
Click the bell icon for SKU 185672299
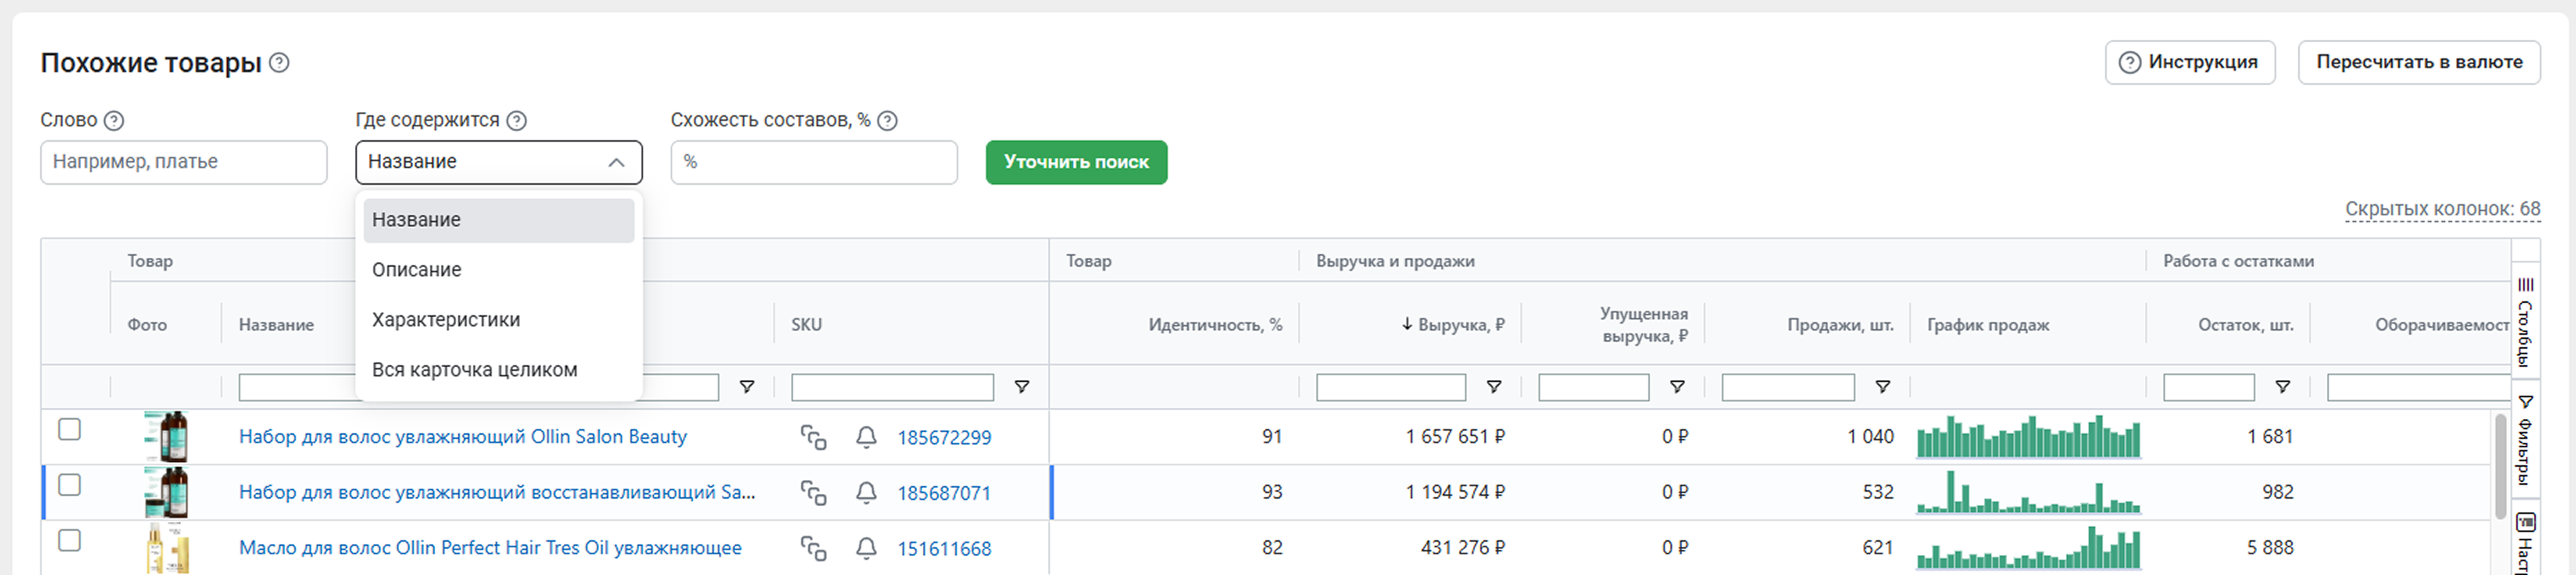pos(866,437)
